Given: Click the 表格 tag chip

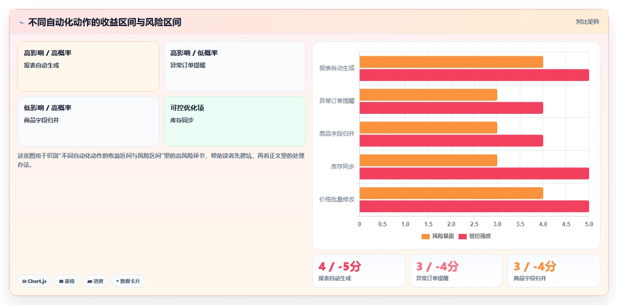Looking at the screenshot, I should 67,281.
